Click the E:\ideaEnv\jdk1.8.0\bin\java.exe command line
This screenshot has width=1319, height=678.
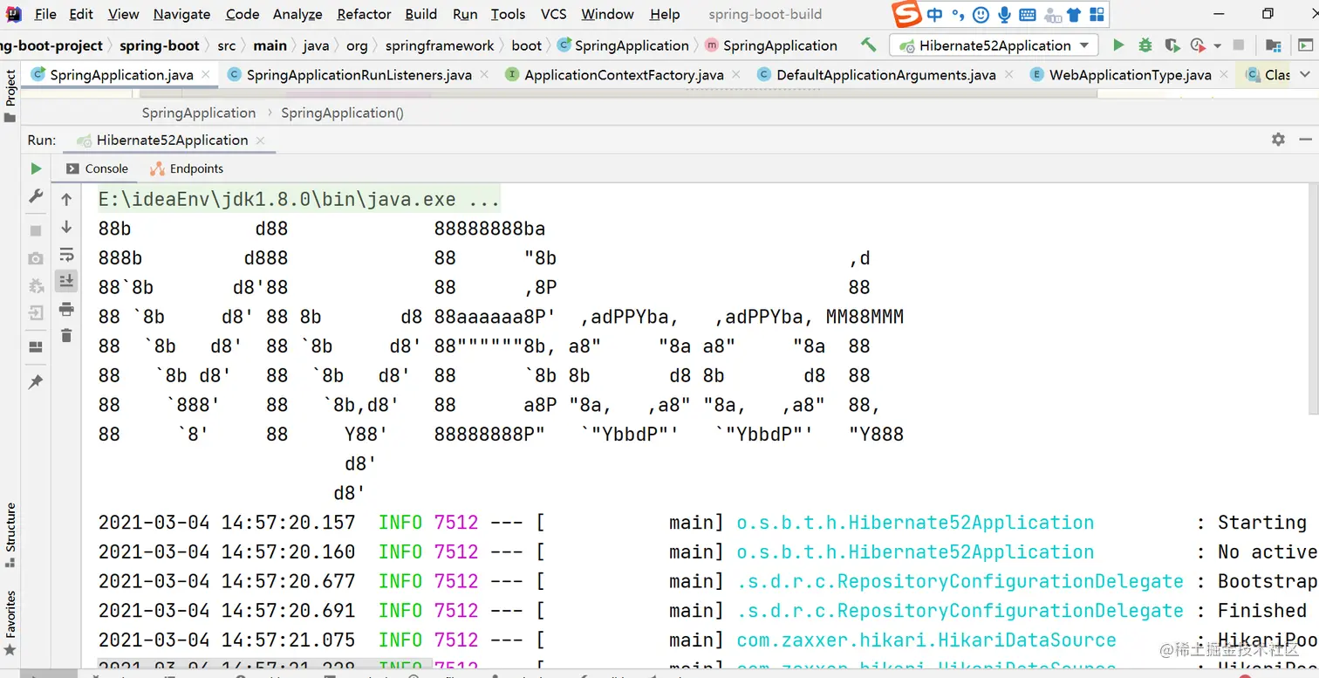pos(299,200)
